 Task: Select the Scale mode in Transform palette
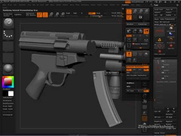pos(141,11)
